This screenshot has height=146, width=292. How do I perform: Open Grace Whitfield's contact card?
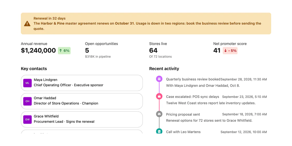coord(82,119)
